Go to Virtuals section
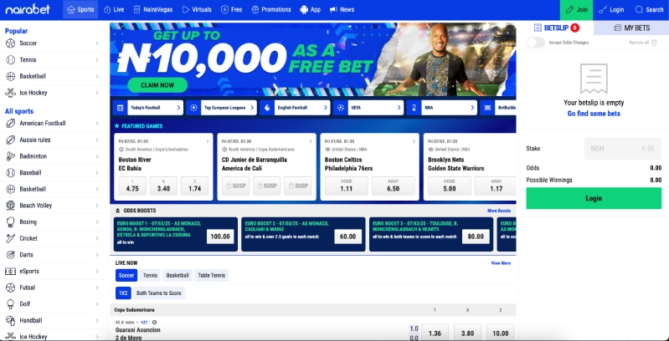Image resolution: width=669 pixels, height=341 pixels. click(197, 9)
